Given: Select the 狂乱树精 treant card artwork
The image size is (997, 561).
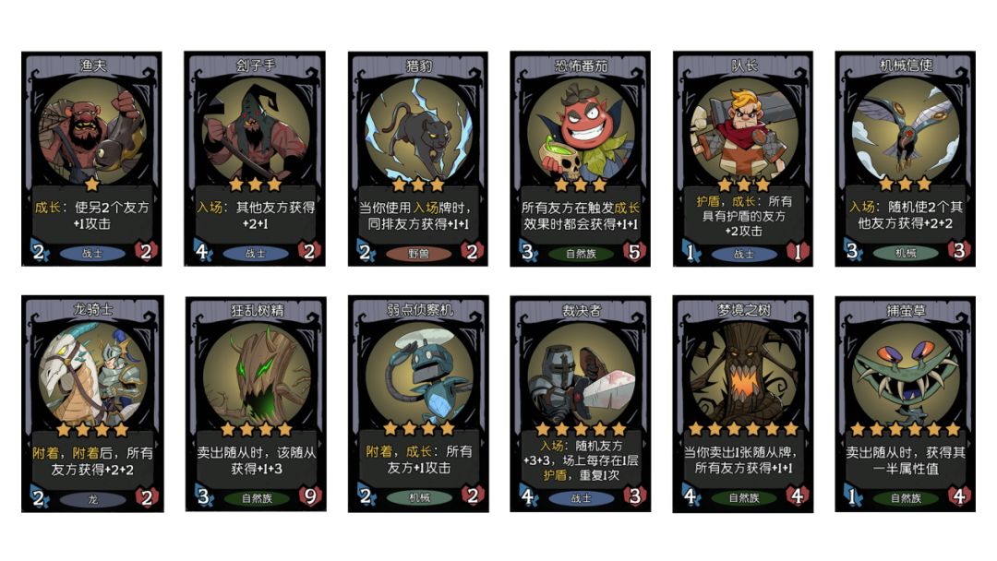Looking at the screenshot, I should point(257,376).
